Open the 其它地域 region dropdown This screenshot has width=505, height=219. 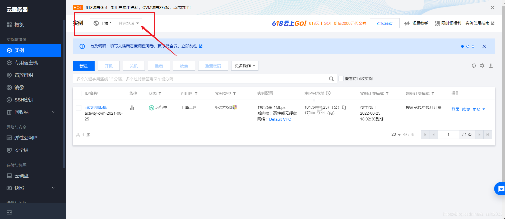tap(129, 23)
